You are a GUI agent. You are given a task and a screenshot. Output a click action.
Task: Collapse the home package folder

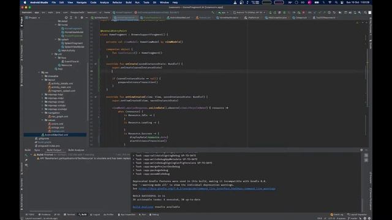tap(56, 24)
